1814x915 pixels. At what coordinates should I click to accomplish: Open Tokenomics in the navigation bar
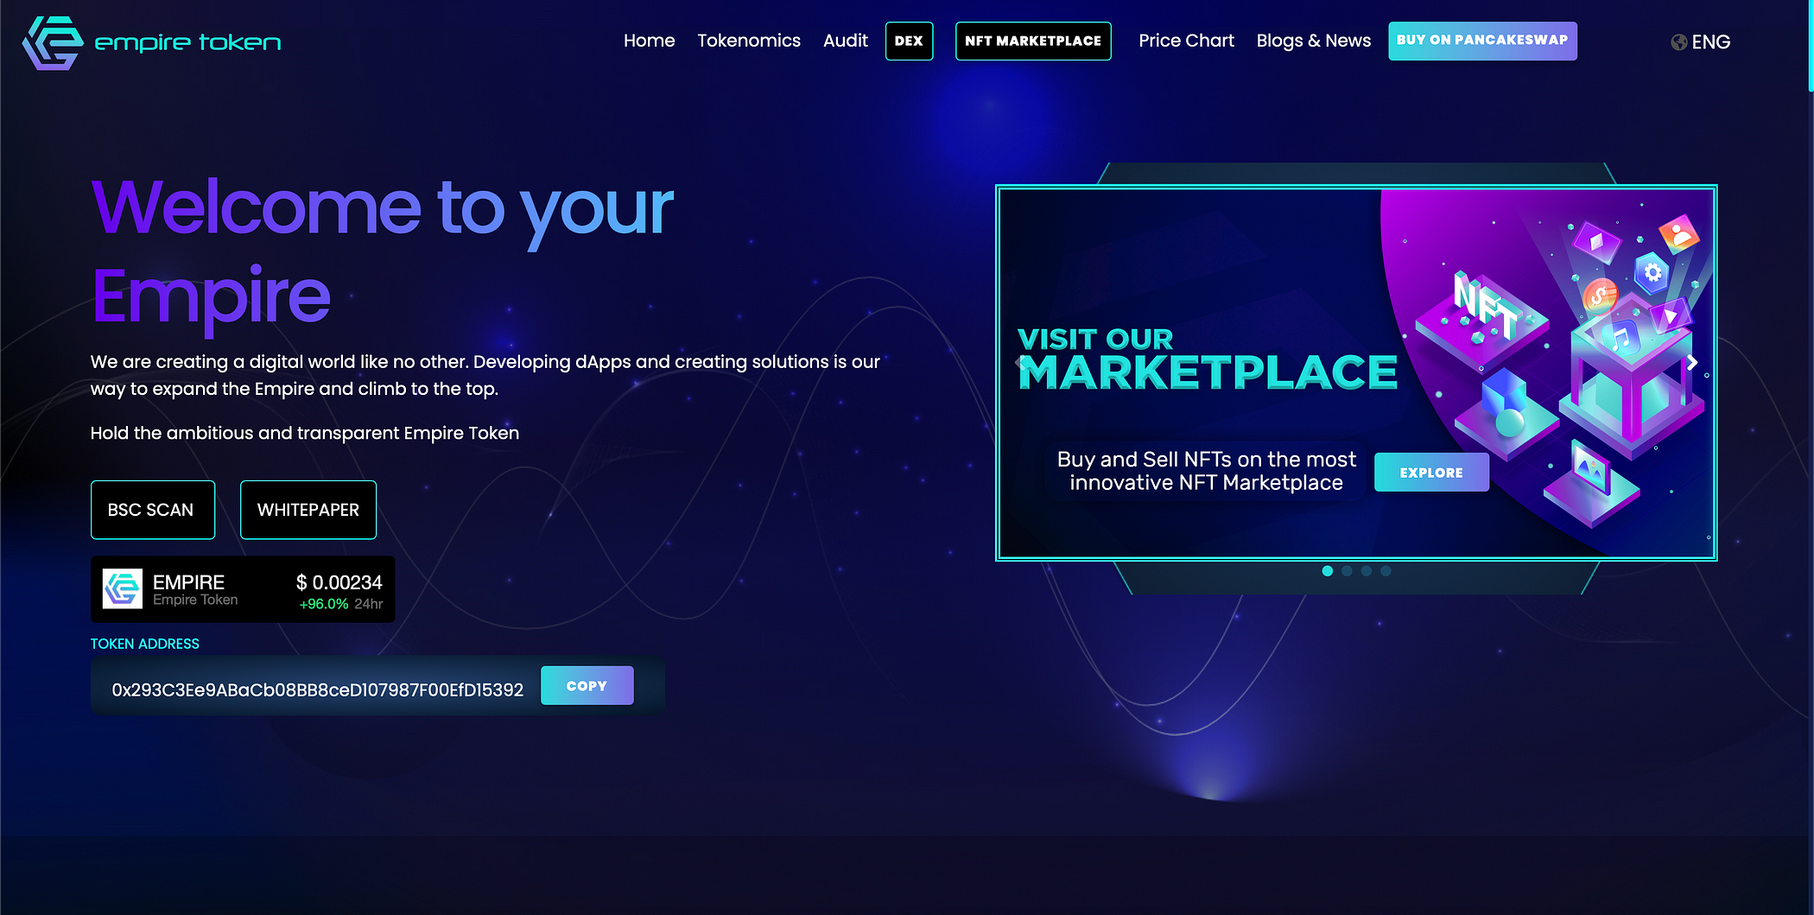749,41
